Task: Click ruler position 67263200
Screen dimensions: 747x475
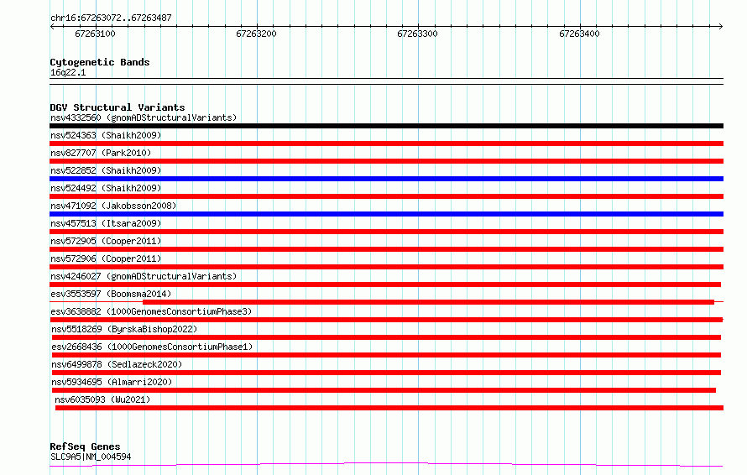Action: [256, 34]
